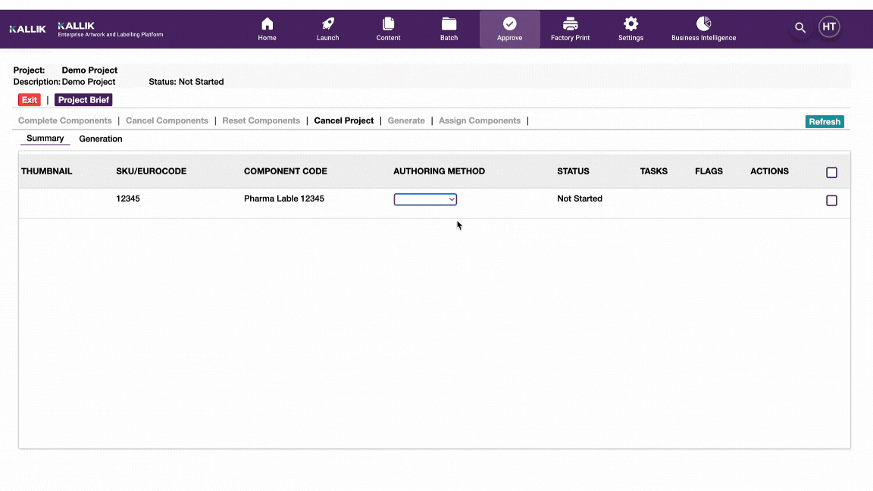Screen dimensions: 873x491
Task: Check the row checkbox for SKU 12345
Action: [831, 201]
